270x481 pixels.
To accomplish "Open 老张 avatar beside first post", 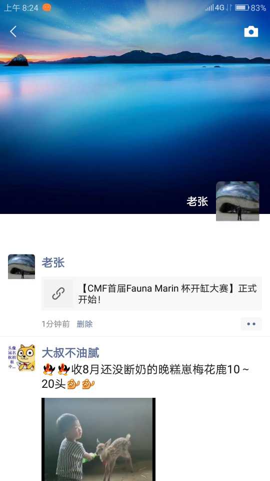I will tap(21, 267).
